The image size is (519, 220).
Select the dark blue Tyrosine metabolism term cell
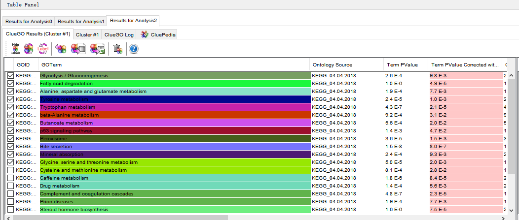pos(175,99)
